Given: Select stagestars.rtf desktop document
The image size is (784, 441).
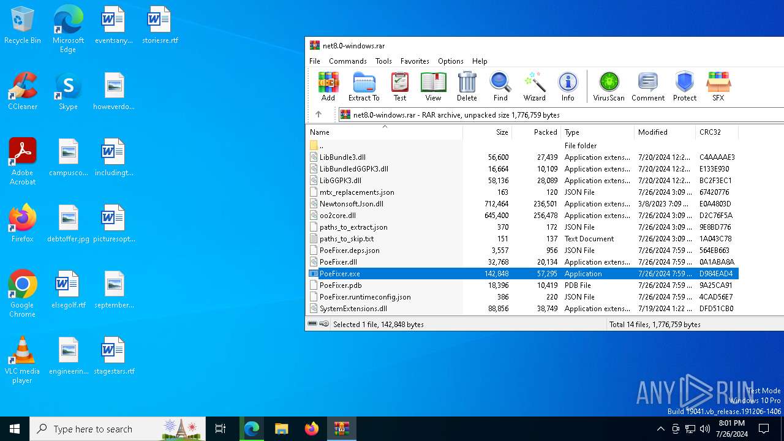Looking at the screenshot, I should click(114, 356).
